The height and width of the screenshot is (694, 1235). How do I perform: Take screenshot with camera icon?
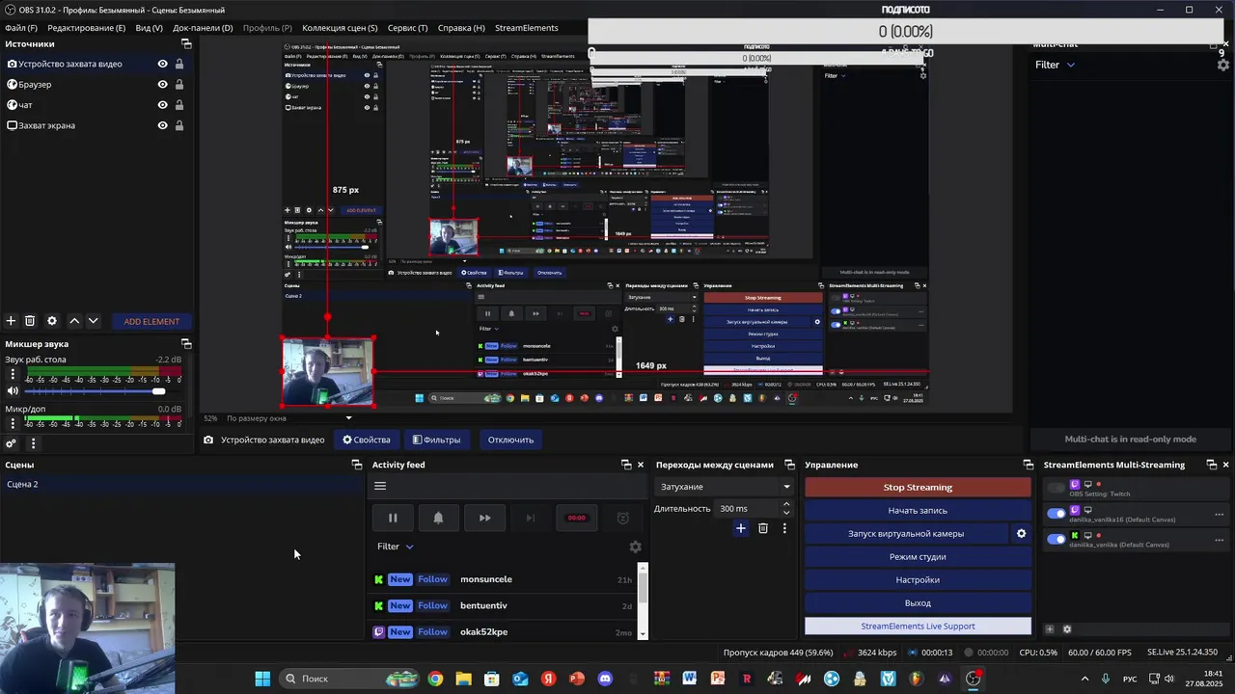(x=208, y=440)
